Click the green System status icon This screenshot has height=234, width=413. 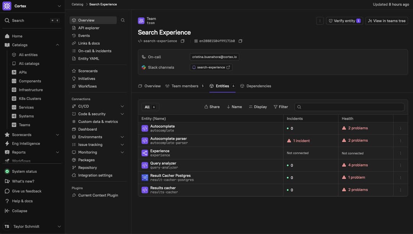click(x=6, y=171)
